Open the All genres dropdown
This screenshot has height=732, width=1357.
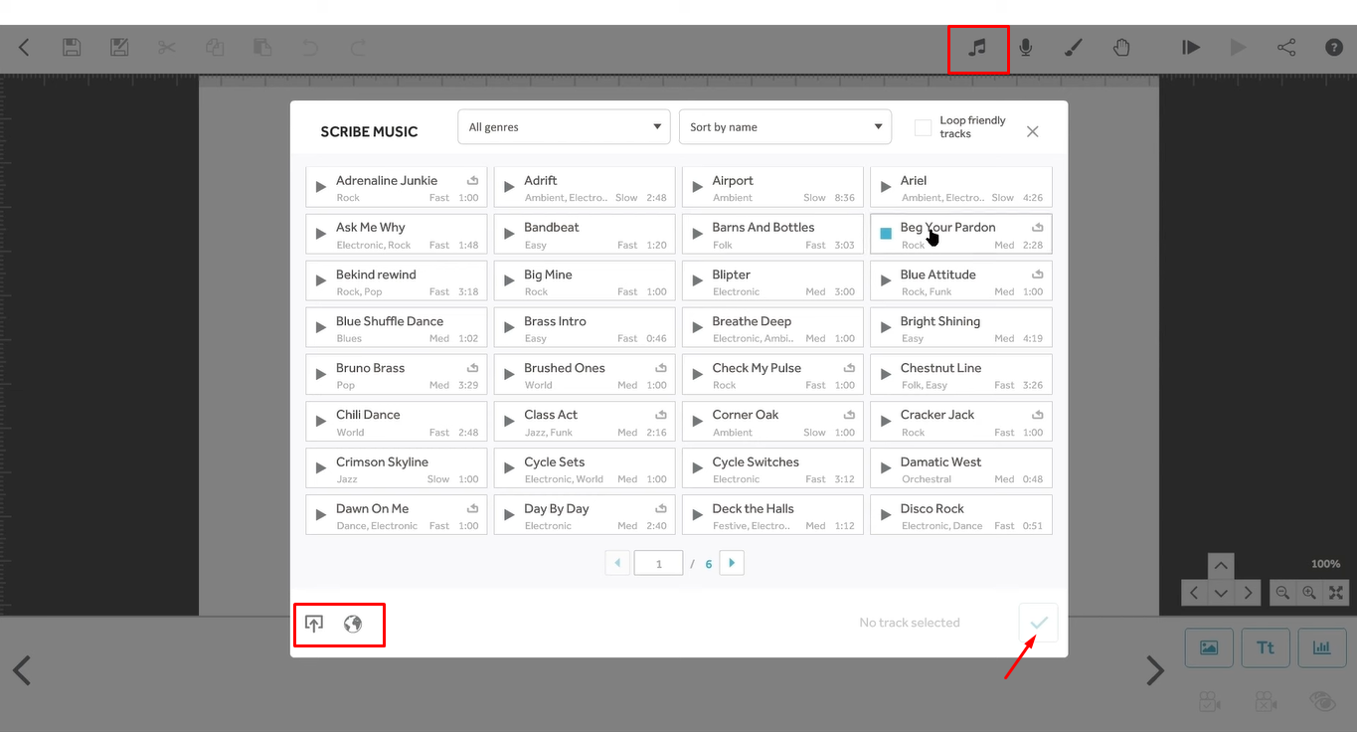point(564,127)
